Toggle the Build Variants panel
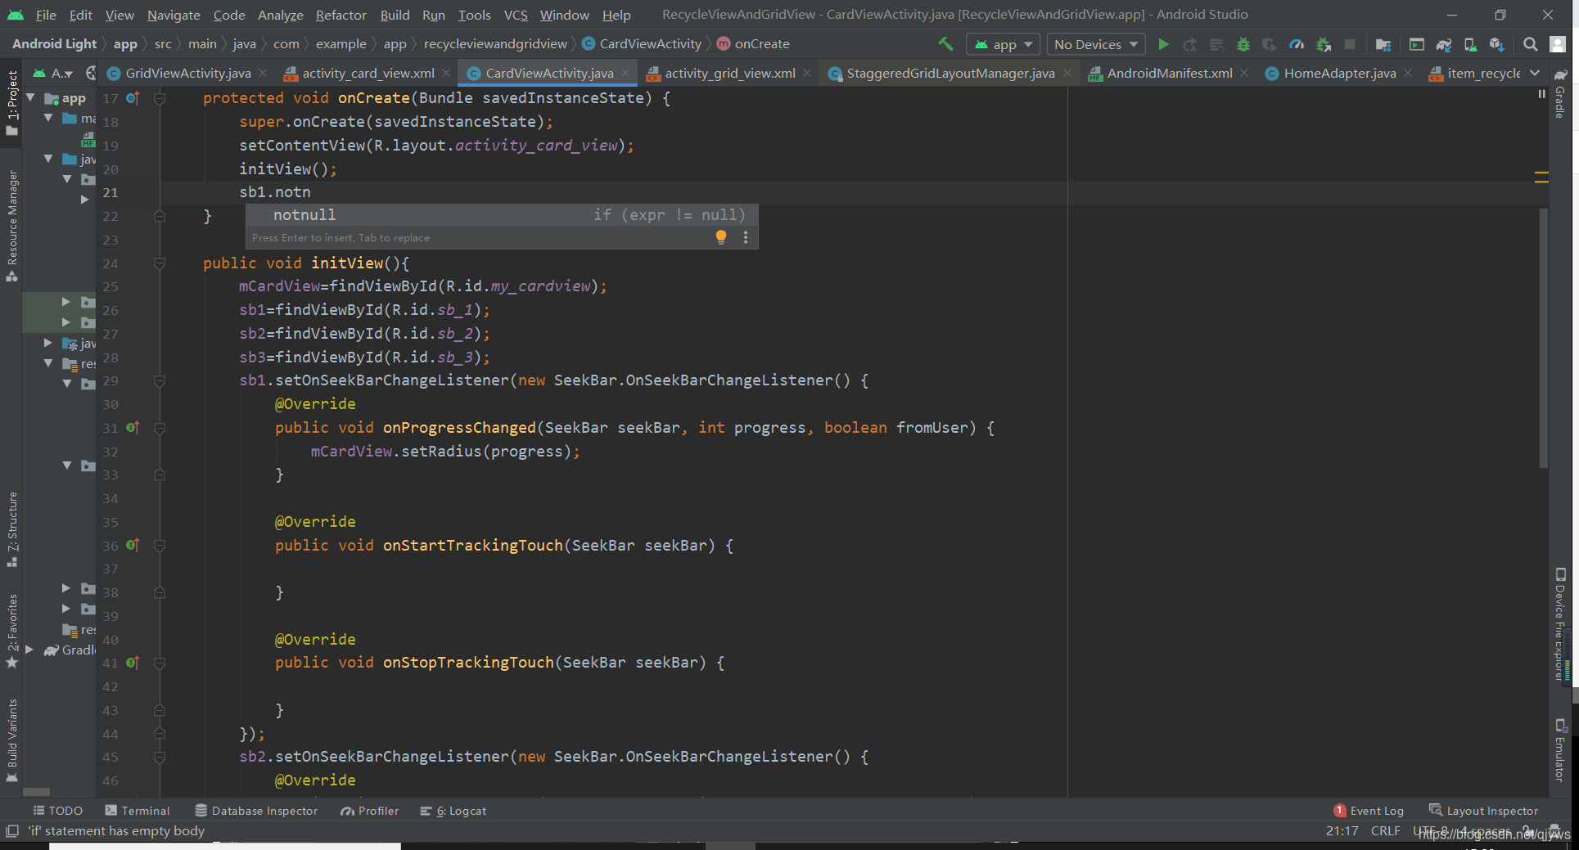This screenshot has width=1579, height=850. (12, 740)
